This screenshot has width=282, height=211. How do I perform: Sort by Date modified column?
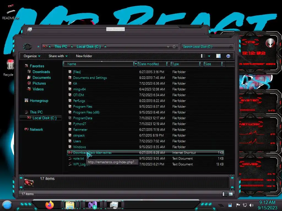pyautogui.click(x=152, y=64)
